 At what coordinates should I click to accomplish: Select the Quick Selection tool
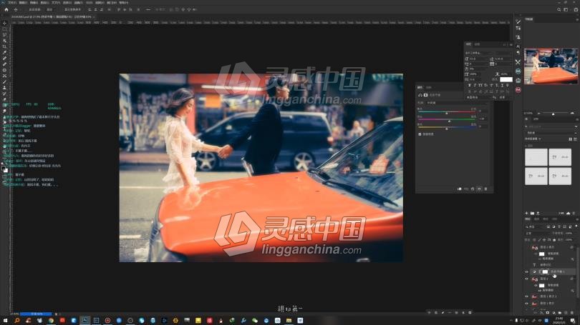[x=5, y=41]
